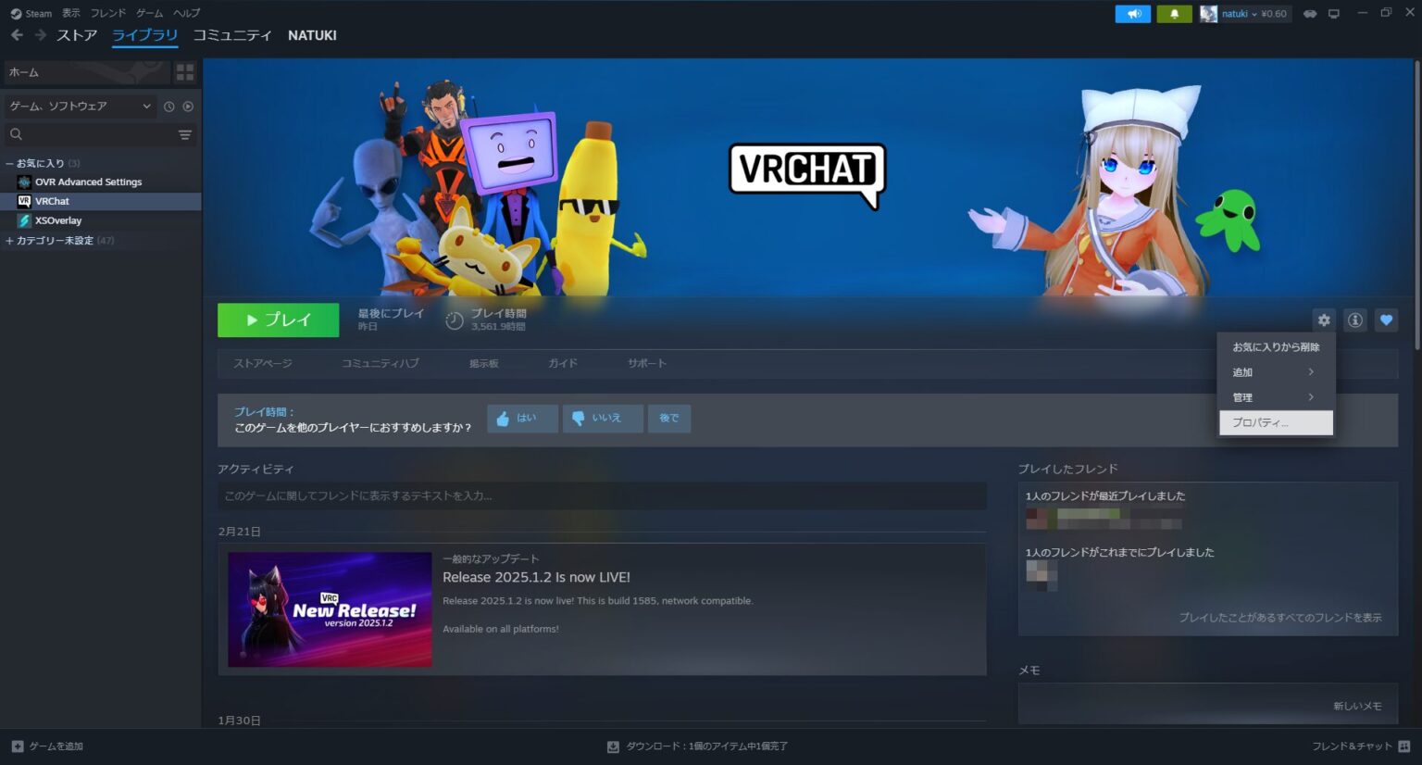Click the activity text input field
The image size is (1422, 765).
pyautogui.click(x=602, y=496)
